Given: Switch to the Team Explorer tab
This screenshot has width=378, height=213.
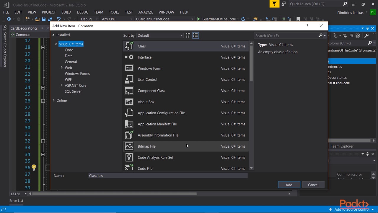Looking at the screenshot, I should (342, 146).
